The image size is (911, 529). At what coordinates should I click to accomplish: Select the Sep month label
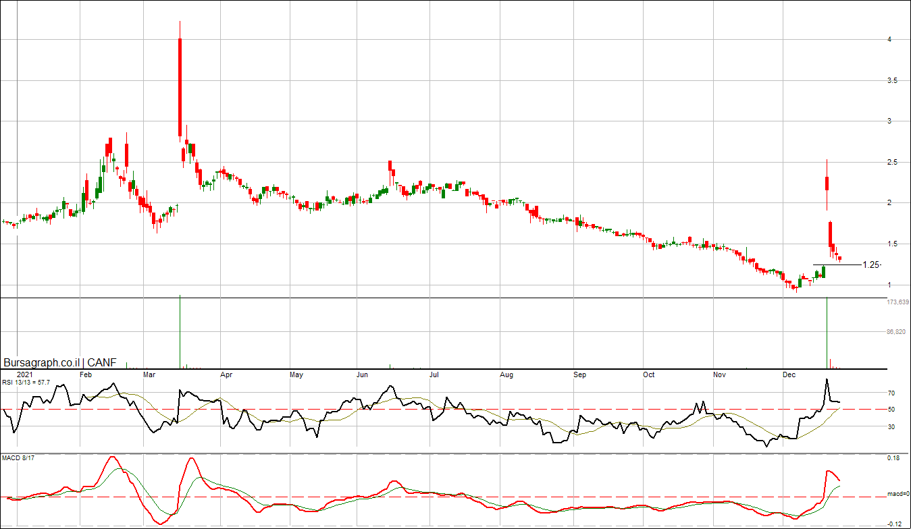(579, 374)
